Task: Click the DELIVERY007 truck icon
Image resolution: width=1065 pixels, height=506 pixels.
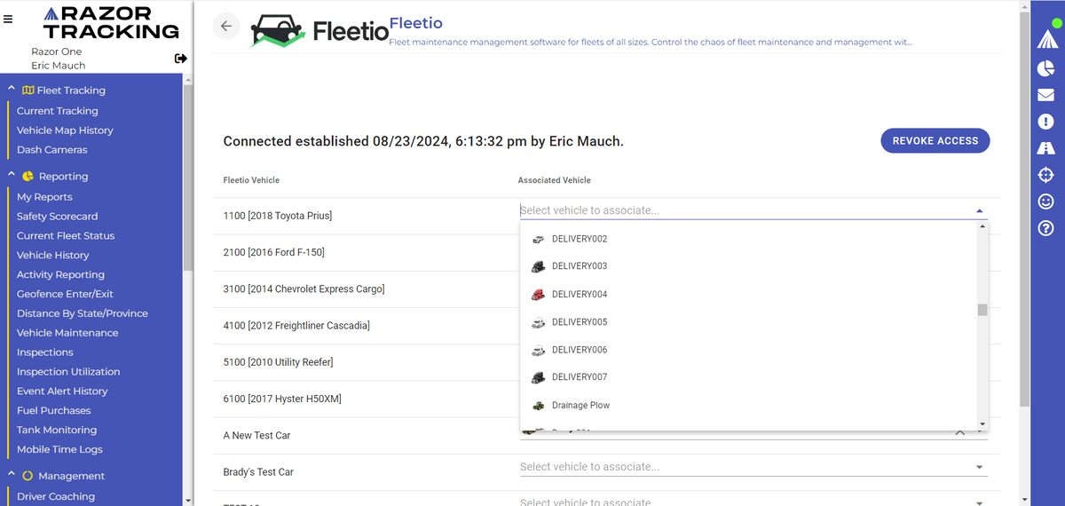Action: click(x=538, y=377)
